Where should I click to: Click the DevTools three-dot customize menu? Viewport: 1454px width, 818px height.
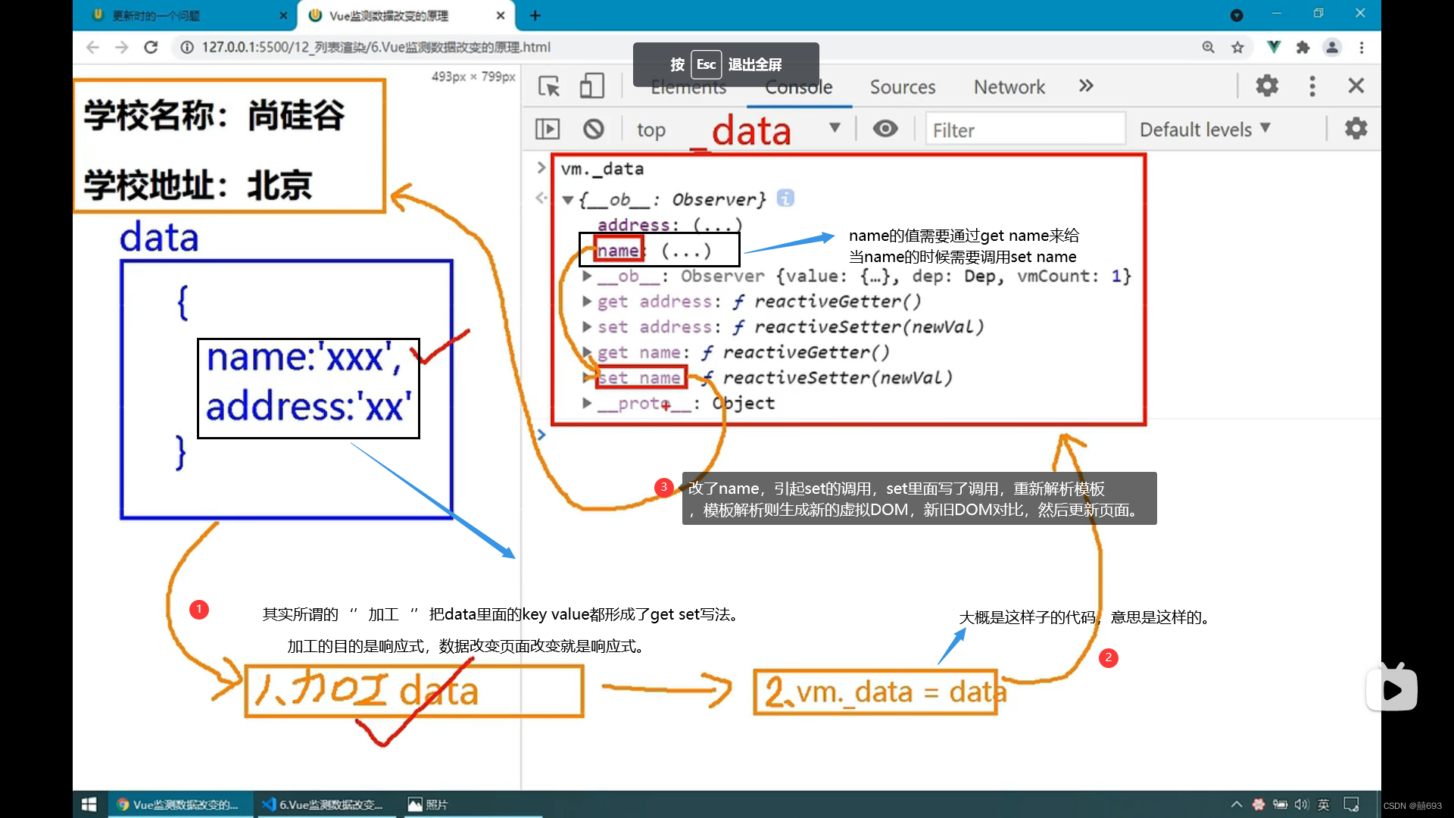click(x=1312, y=86)
